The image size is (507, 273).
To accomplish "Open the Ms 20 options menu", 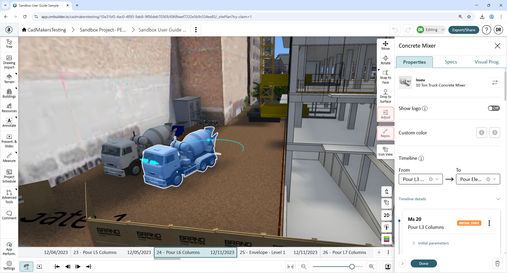I will pos(489,223).
